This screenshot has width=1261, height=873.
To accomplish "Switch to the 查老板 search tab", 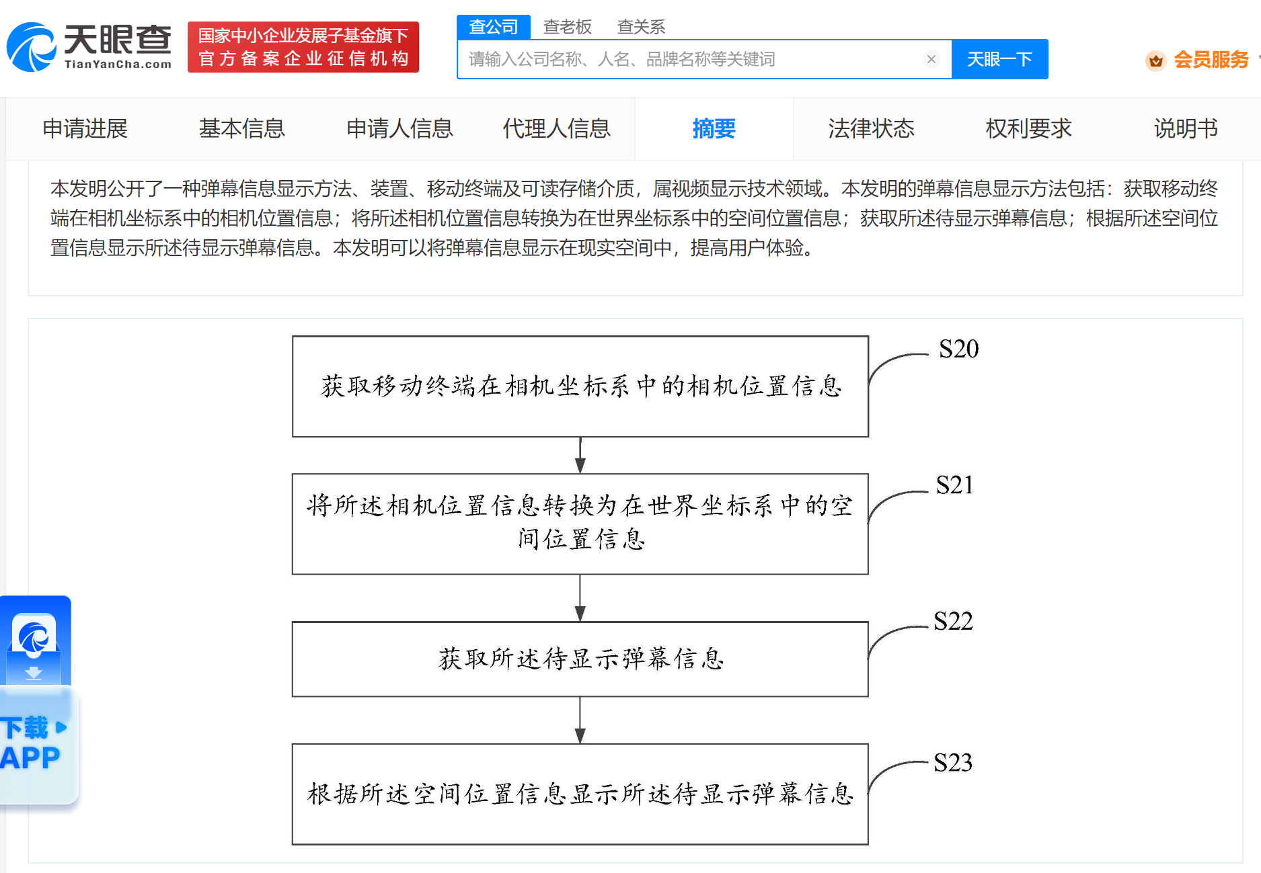I will coord(568,26).
